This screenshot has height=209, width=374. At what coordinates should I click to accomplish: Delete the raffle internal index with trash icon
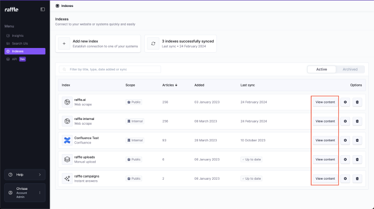pos(357,121)
